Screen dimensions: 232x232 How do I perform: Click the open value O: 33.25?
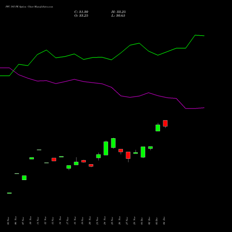pyautogui.click(x=81, y=16)
